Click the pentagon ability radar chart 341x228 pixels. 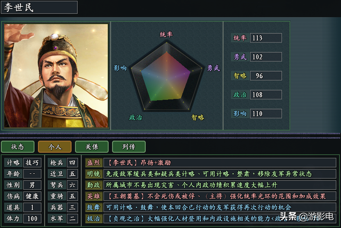[x=167, y=75]
